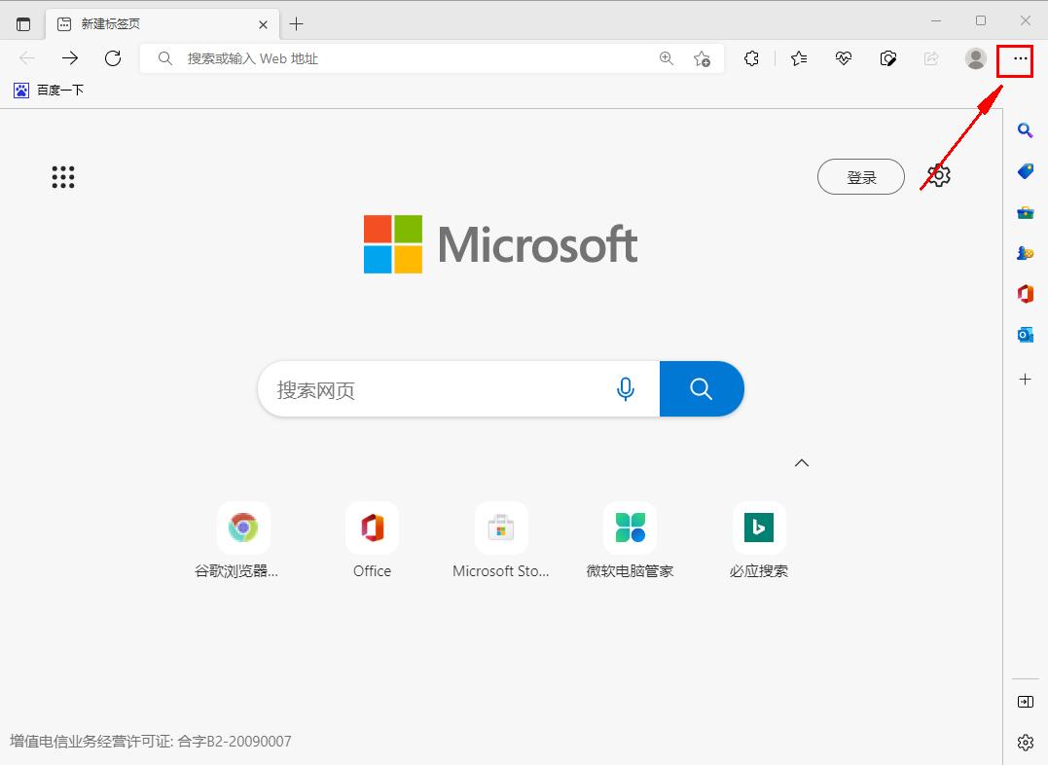Collapse quick links with chevron
1048x765 pixels.
click(x=802, y=462)
